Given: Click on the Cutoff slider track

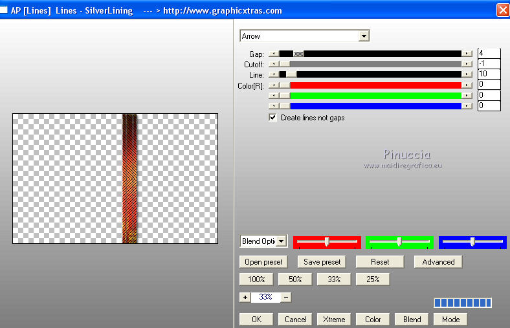Looking at the screenshot, I should point(370,64).
